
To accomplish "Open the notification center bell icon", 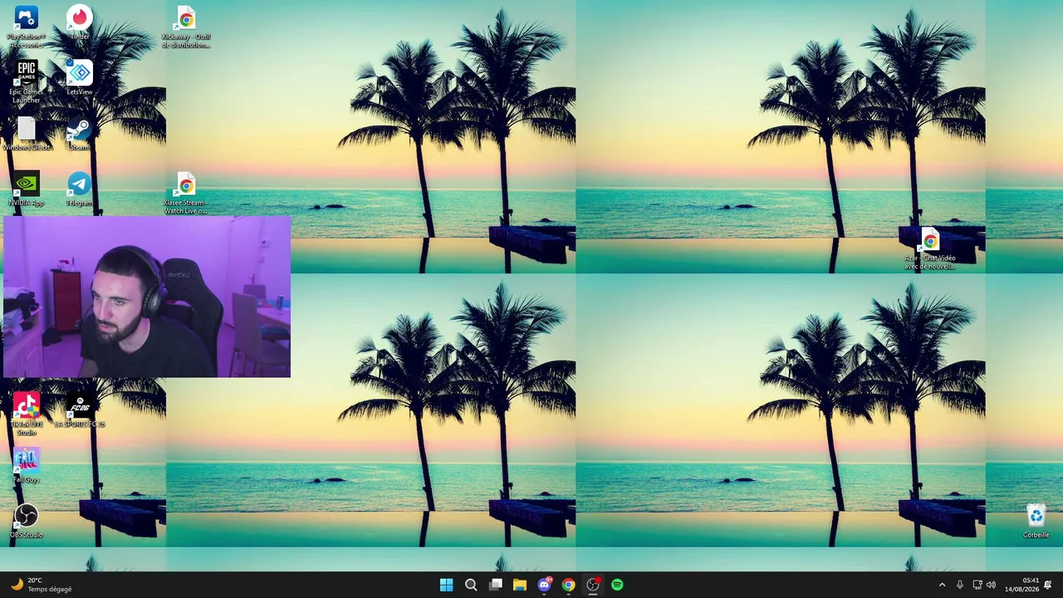I will 1048,585.
